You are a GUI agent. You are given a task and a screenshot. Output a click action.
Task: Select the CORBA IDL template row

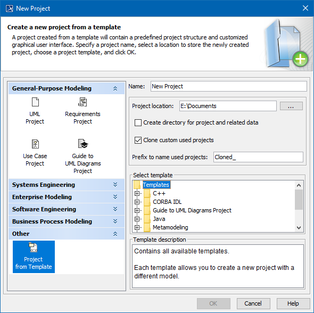coord(167,202)
